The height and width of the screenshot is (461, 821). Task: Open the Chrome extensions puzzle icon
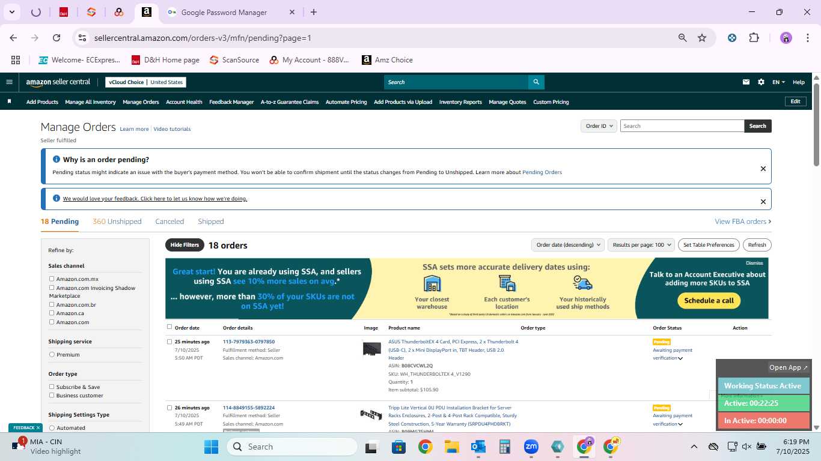click(754, 38)
